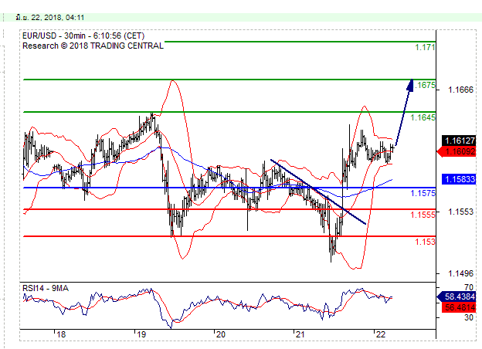The width and height of the screenshot is (482, 349).
Task: Click the 1.153 red support label
Action: coord(424,242)
